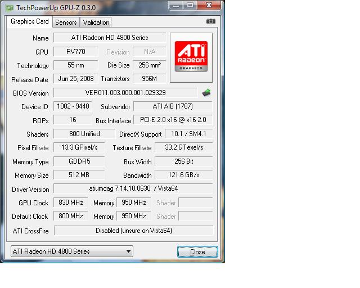Click the Shaders value 800 Unified

pos(84,134)
